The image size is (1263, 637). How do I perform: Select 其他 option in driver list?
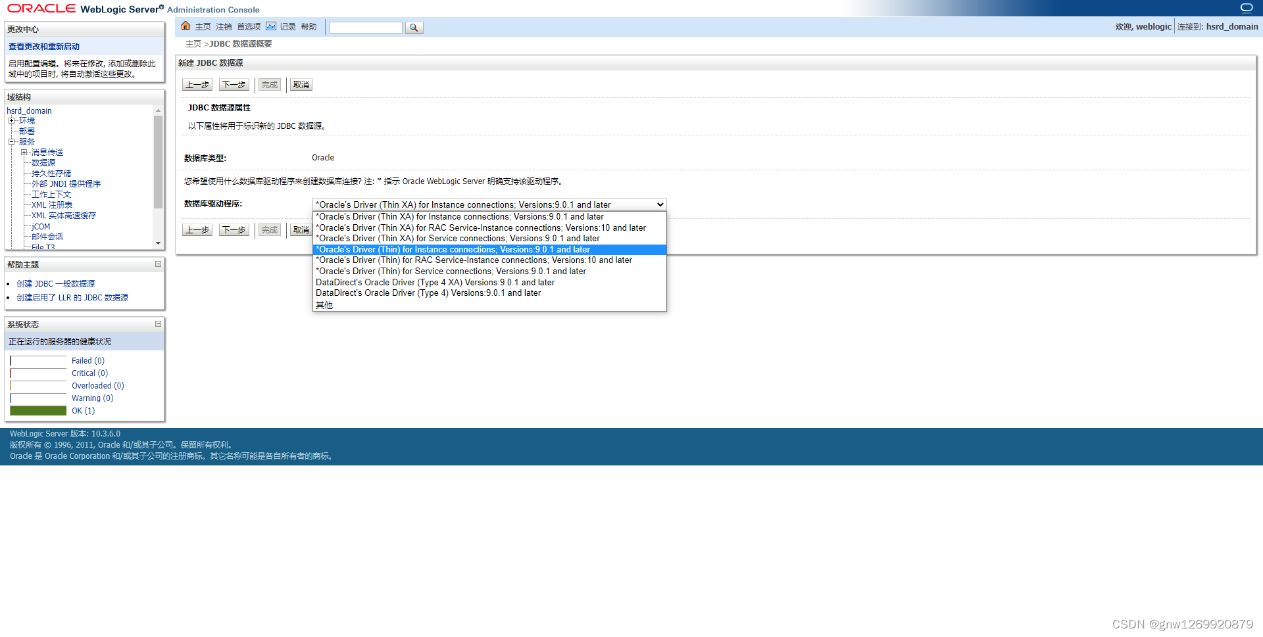(489, 305)
